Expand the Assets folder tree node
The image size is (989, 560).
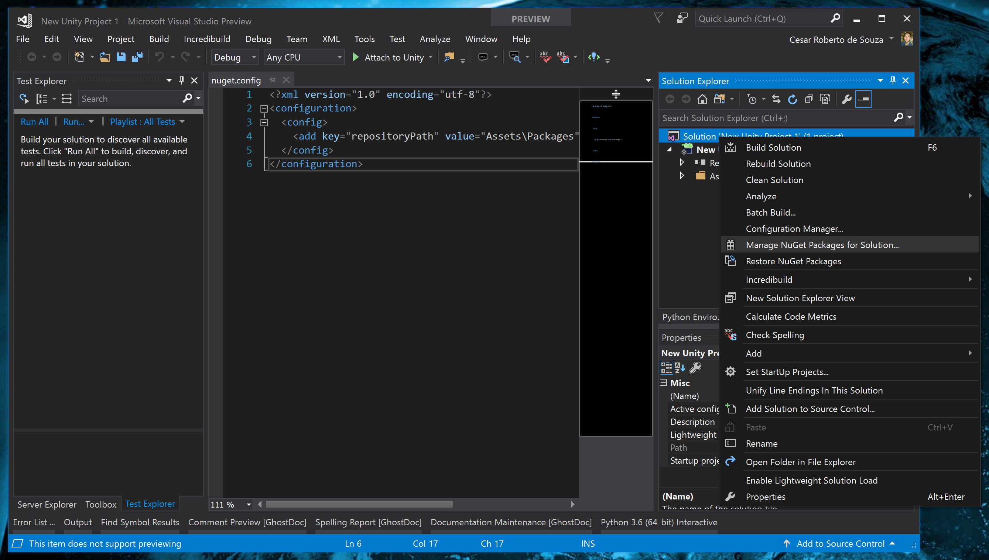tap(682, 175)
